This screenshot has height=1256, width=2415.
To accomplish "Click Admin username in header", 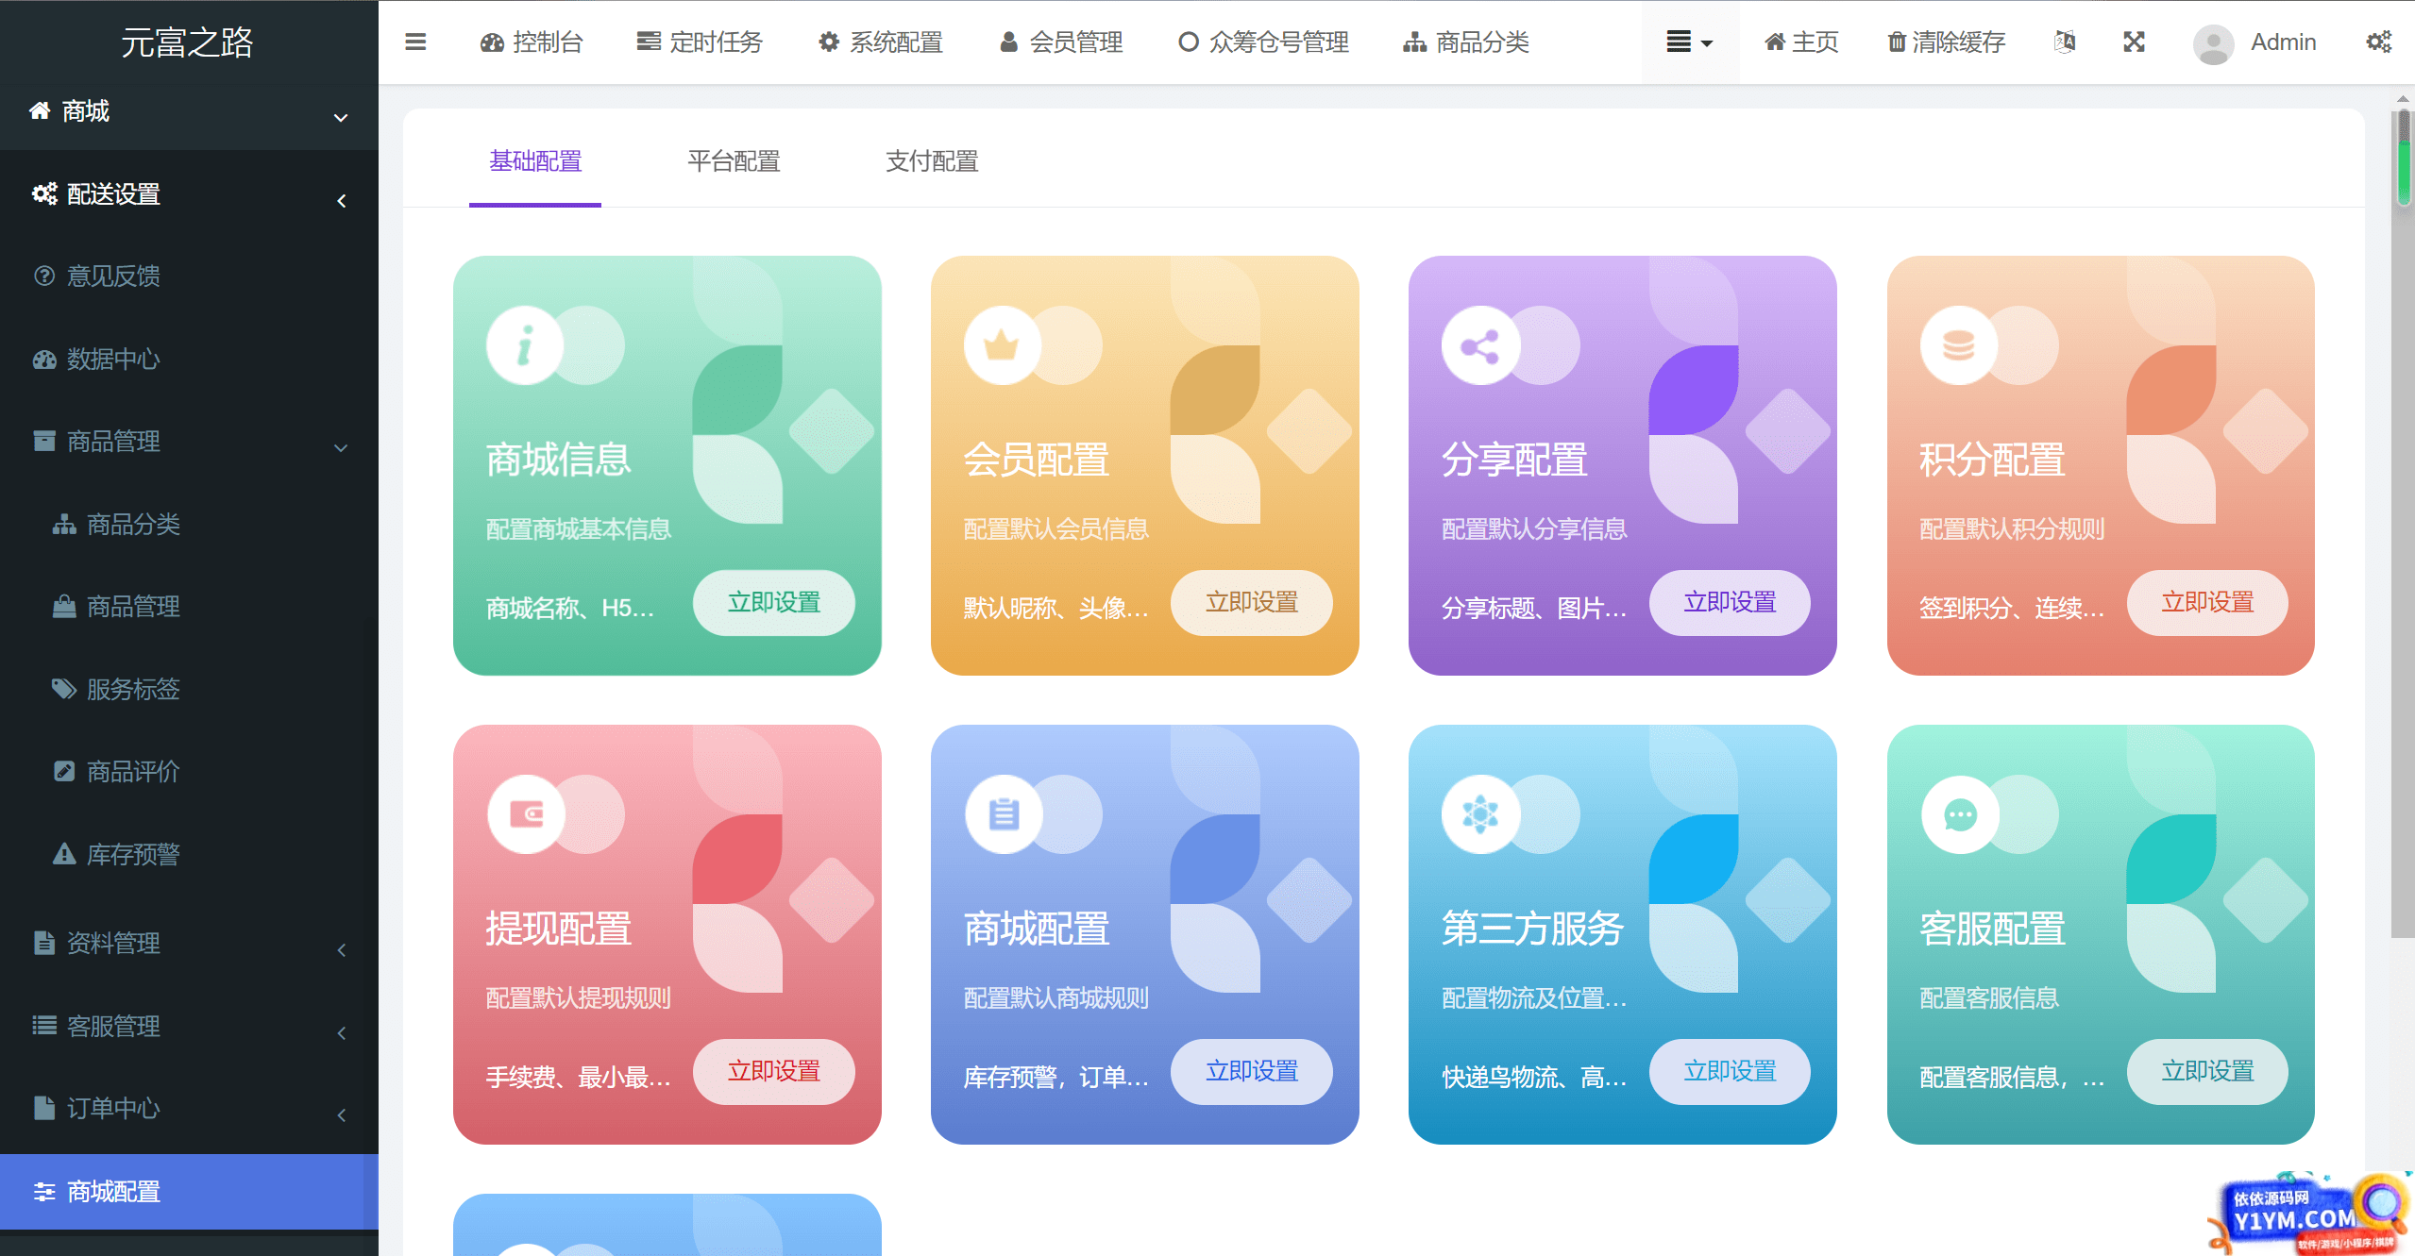I will coord(2283,42).
